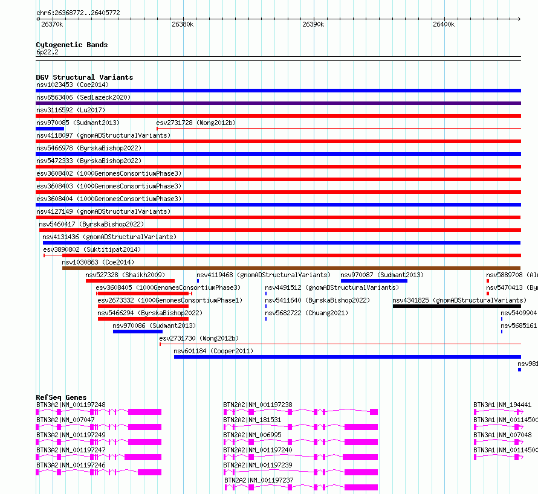Viewport: 538px width, 494px height.
Task: Open the nsv3116592 (Lu2017) variant label
Action: [x=71, y=110]
